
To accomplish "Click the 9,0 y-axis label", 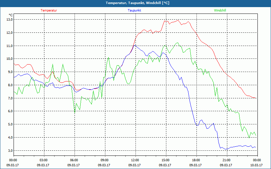I will [x=11, y=72].
